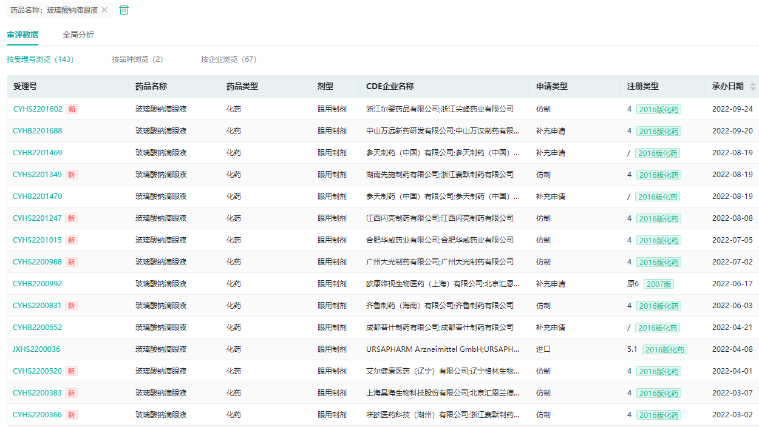Click the 新 badge beside CYHS2201349

(x=72, y=175)
